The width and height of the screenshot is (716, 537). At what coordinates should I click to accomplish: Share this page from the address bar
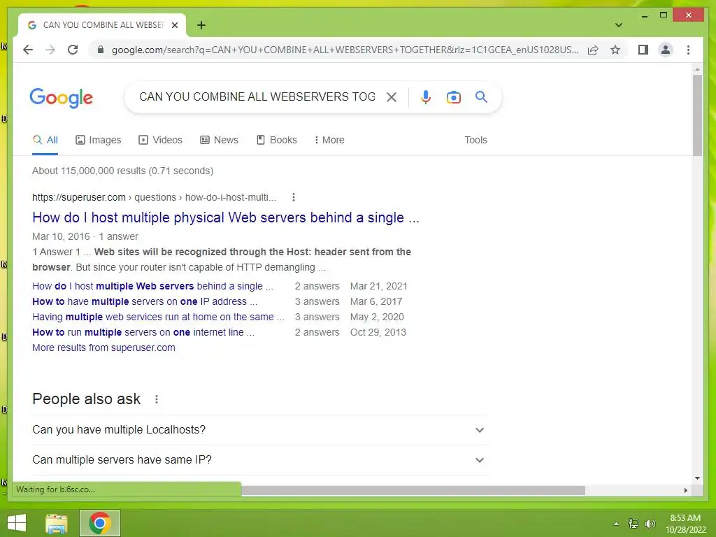pyautogui.click(x=593, y=50)
